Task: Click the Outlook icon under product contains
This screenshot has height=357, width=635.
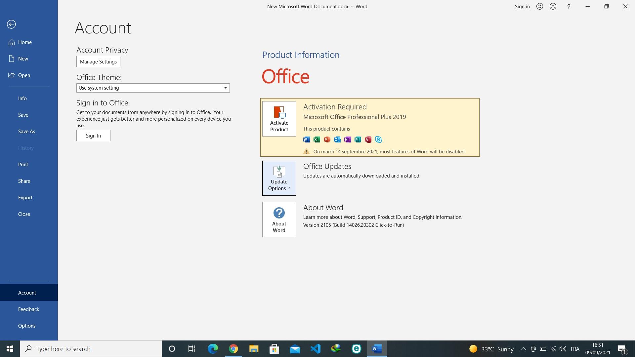Action: tap(337, 139)
